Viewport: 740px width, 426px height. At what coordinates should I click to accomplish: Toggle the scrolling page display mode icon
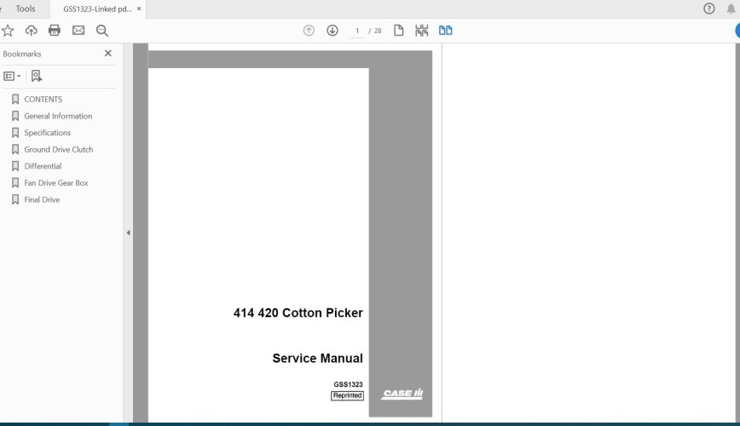[x=421, y=31]
